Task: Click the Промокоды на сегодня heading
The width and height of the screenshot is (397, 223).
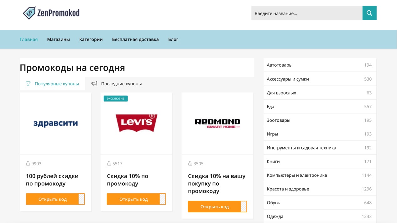Action: click(x=72, y=68)
